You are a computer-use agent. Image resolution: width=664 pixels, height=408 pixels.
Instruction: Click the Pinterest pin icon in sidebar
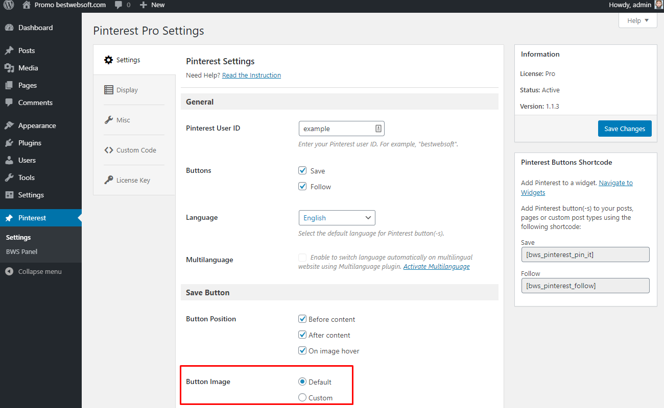click(9, 218)
